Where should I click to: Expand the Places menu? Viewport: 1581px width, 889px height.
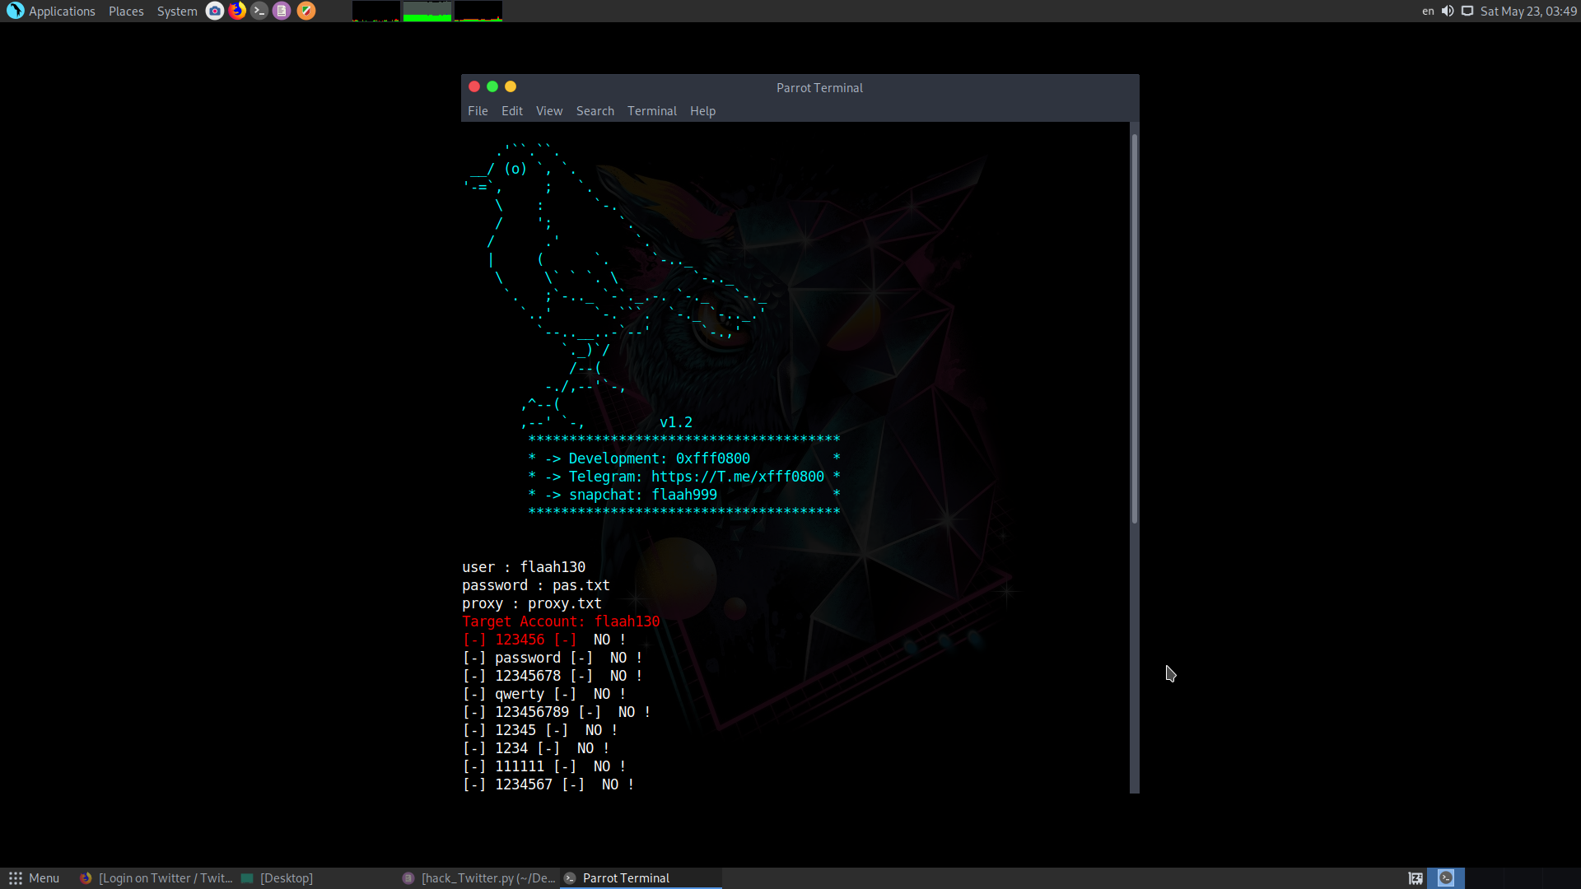[x=126, y=11]
